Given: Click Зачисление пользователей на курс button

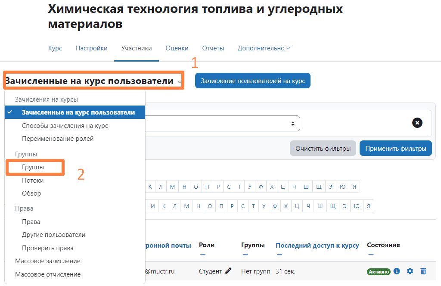Looking at the screenshot, I should click(x=252, y=81).
